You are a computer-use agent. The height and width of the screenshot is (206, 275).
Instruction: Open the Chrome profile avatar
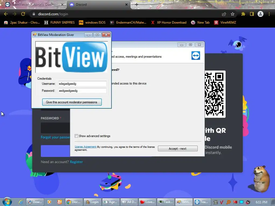(x=260, y=14)
